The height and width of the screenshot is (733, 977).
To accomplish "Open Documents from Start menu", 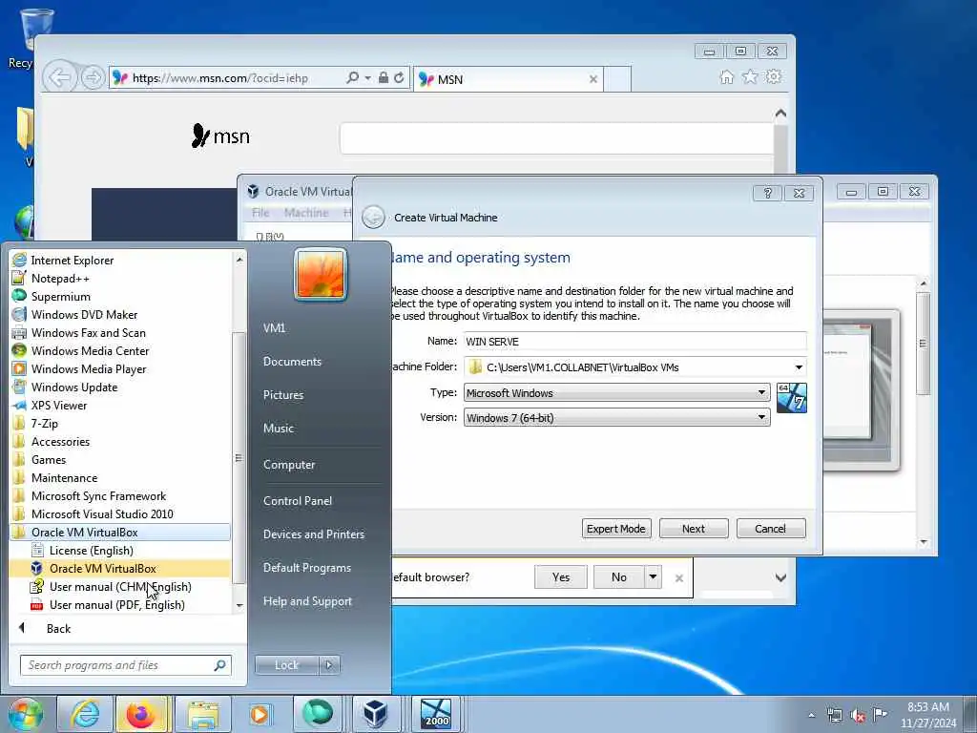I will click(292, 362).
